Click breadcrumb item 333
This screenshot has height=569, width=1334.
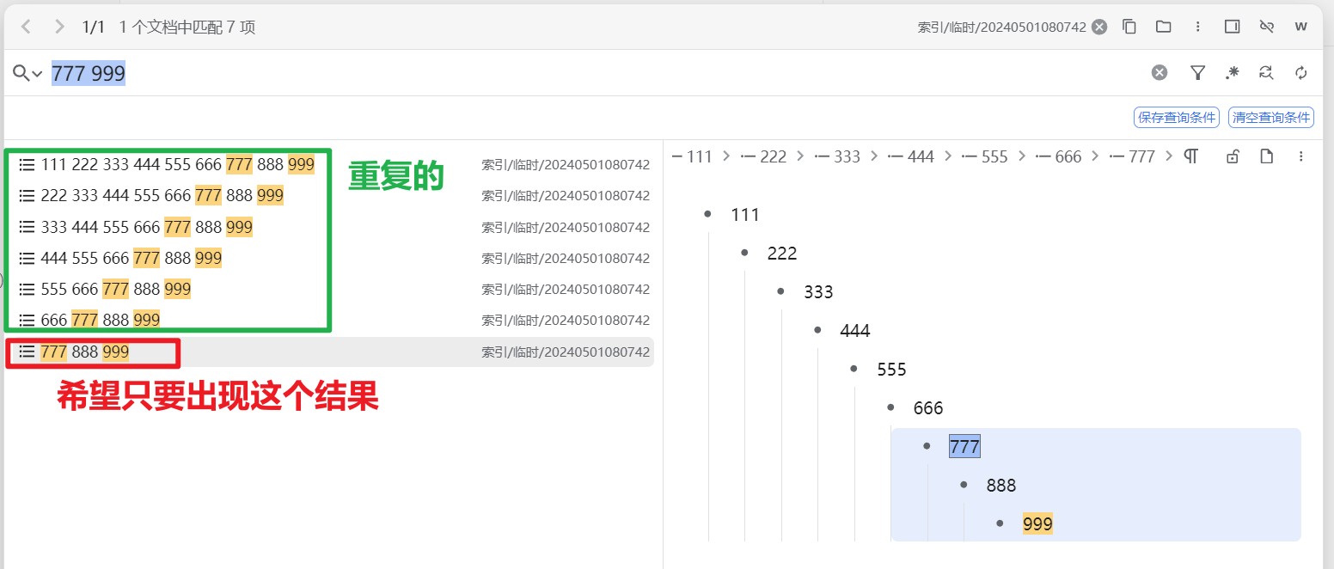click(837, 156)
